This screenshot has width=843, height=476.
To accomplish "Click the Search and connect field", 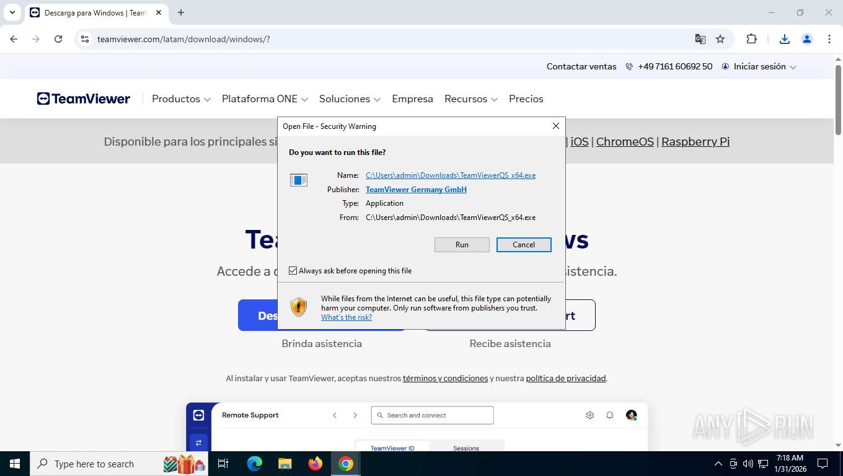I will (432, 415).
